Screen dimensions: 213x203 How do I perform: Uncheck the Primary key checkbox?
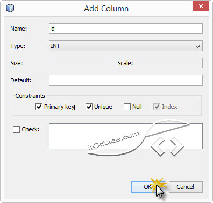tap(39, 107)
